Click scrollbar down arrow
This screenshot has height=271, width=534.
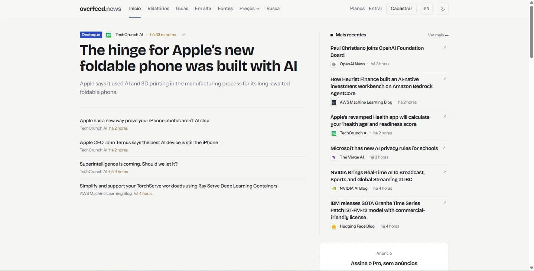pos(531,268)
